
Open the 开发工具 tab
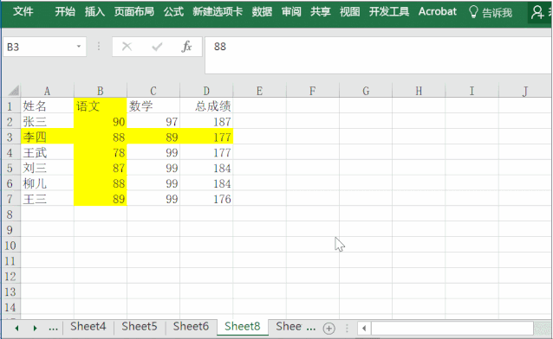coord(389,11)
